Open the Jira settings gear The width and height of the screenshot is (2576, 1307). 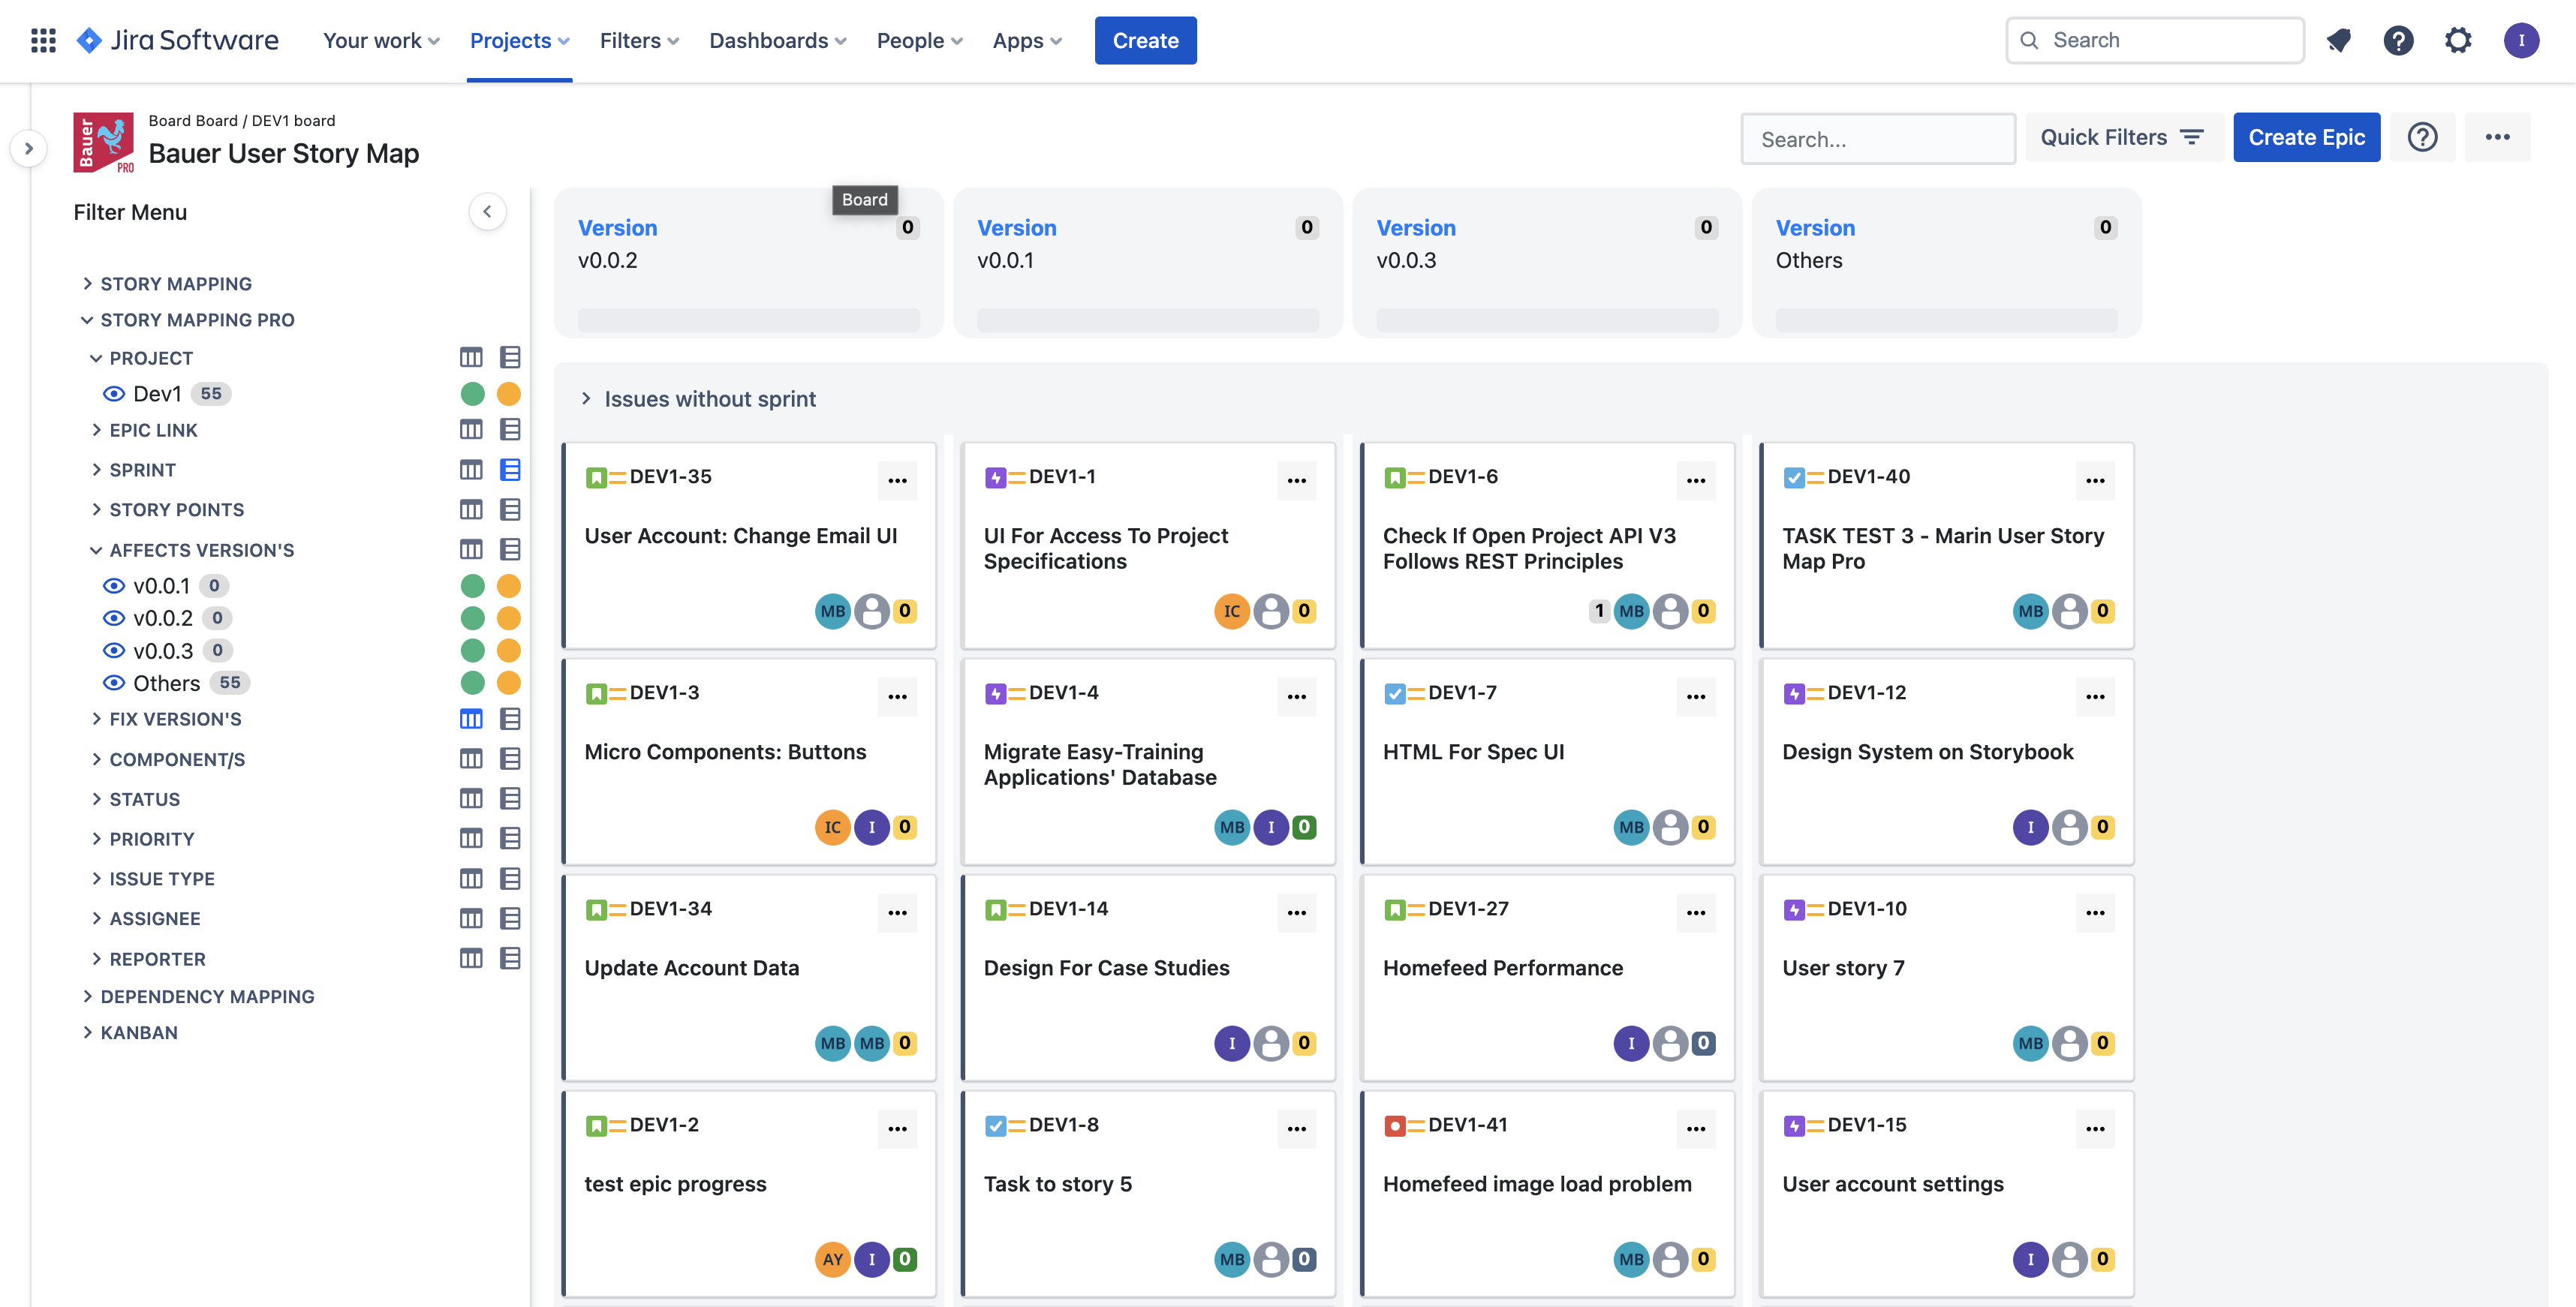click(x=2458, y=40)
